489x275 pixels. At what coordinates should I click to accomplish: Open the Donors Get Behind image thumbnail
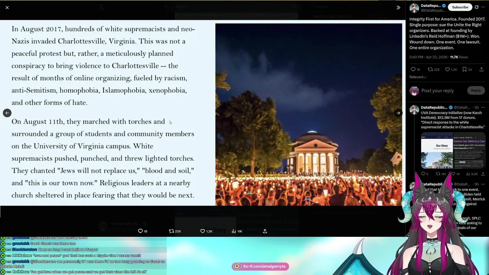click(469, 151)
